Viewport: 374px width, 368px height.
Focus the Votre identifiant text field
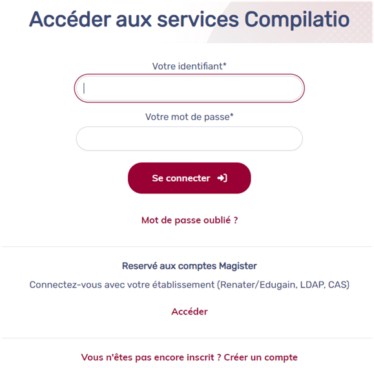189,88
